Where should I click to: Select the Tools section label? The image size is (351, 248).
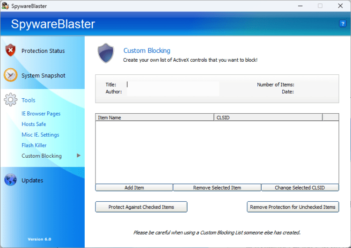coord(29,100)
